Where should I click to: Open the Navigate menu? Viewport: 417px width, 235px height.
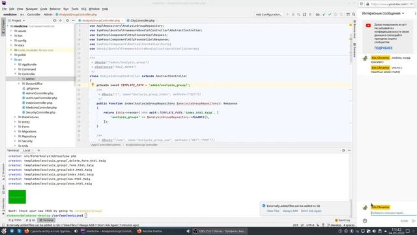[x=32, y=8]
